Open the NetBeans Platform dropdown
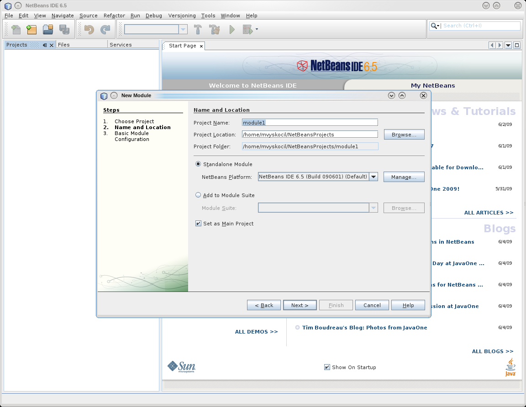Viewport: 526px width, 407px height. [373, 177]
